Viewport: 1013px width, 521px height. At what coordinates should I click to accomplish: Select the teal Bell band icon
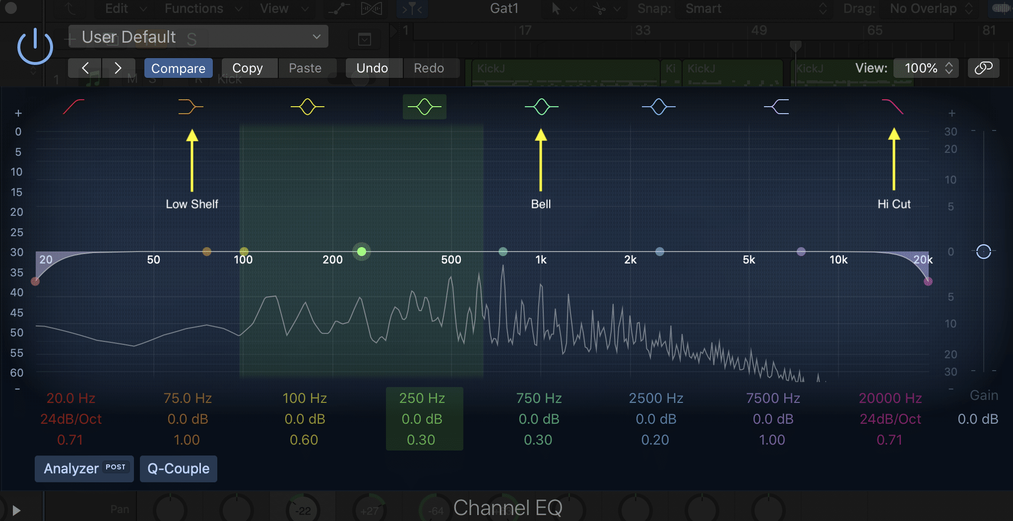pyautogui.click(x=541, y=106)
